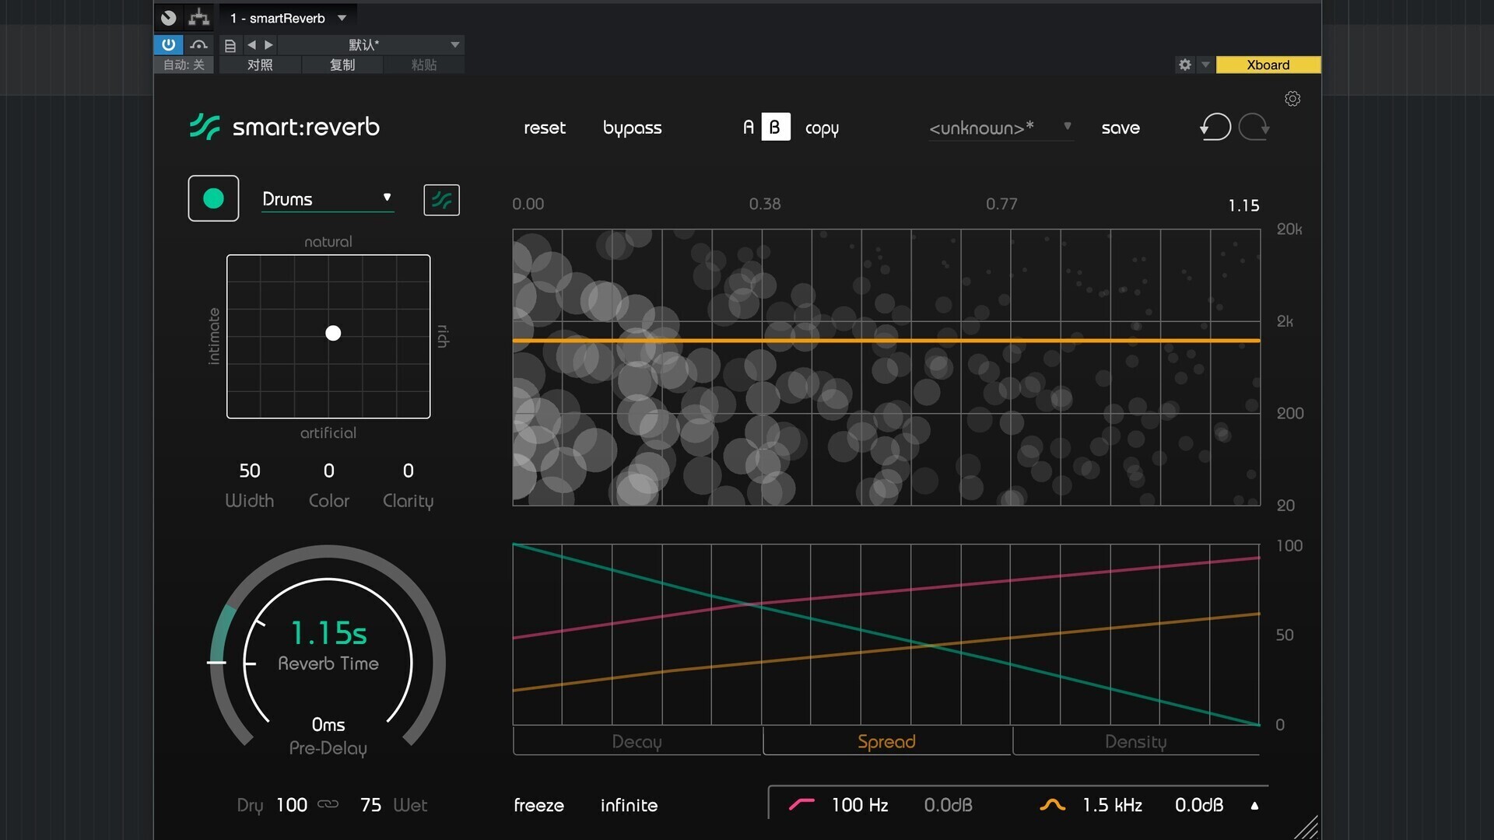
Task: Click the 0ms Pre-Delay value
Action: pos(328,724)
